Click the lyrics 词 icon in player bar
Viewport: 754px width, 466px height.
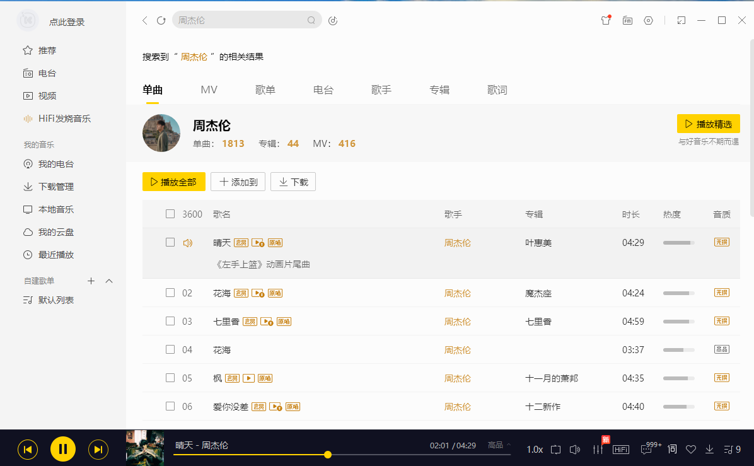tap(672, 450)
